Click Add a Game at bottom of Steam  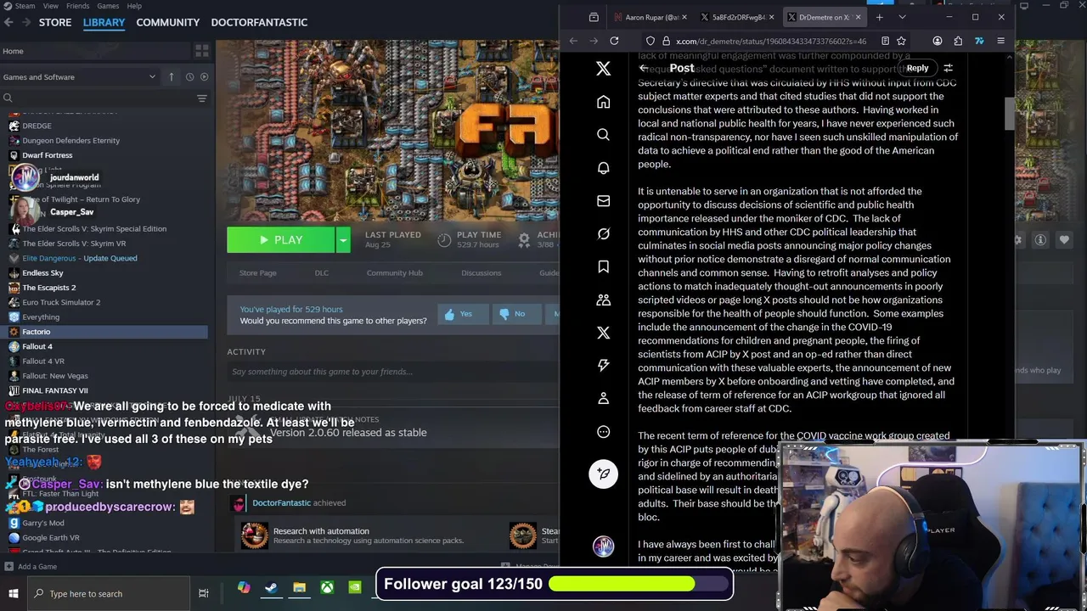point(31,566)
